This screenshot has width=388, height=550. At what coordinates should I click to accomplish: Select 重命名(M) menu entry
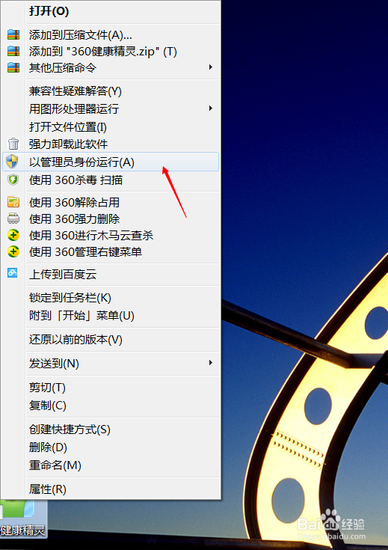[x=111, y=465]
